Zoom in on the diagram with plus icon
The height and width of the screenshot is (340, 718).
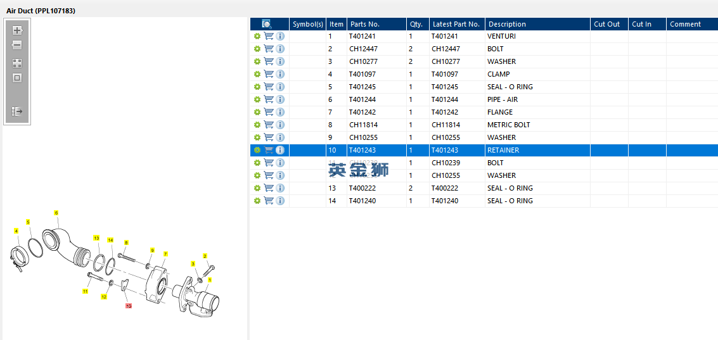(17, 30)
